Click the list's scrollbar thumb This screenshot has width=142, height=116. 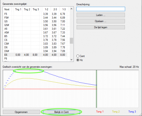click(x=72, y=41)
